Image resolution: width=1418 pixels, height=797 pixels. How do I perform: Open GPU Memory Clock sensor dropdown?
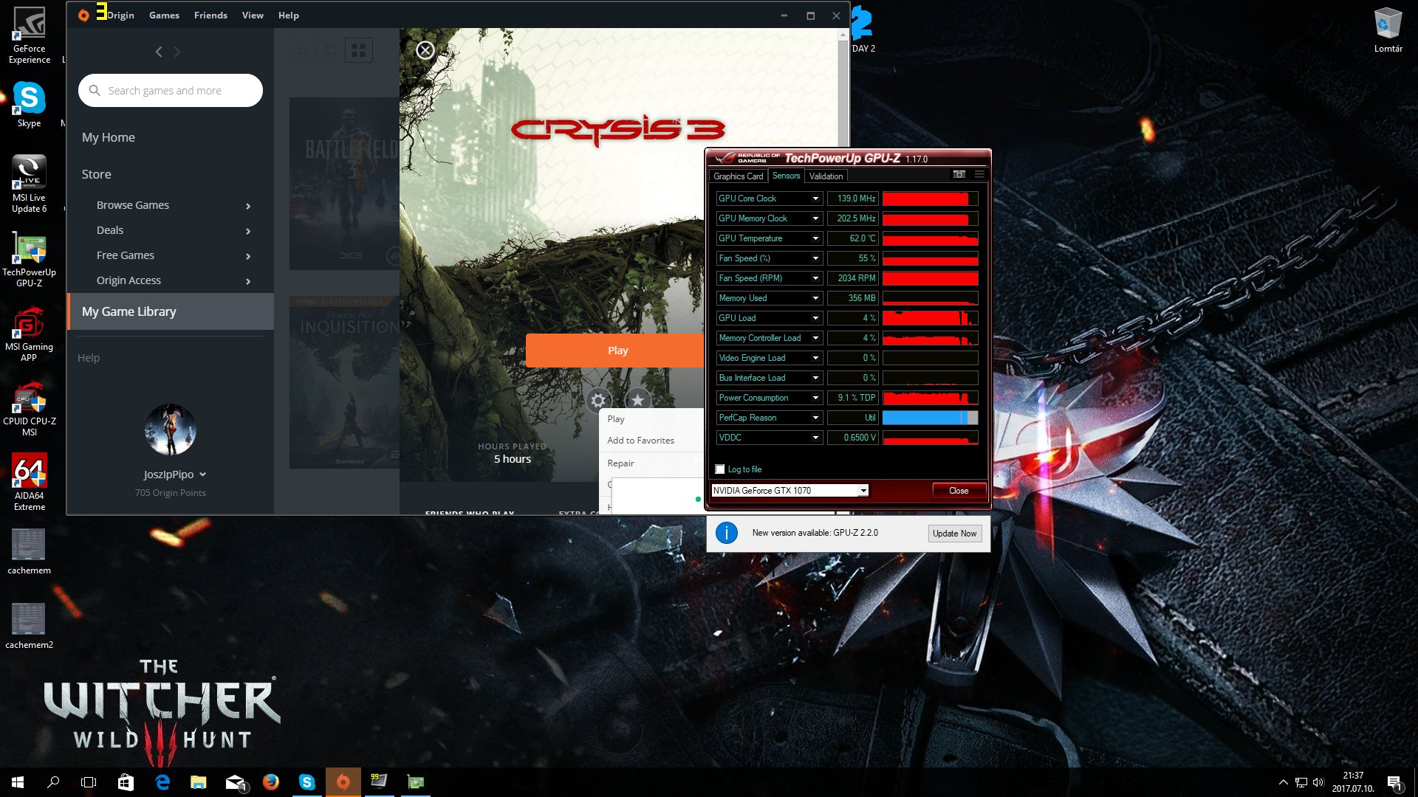pyautogui.click(x=815, y=218)
